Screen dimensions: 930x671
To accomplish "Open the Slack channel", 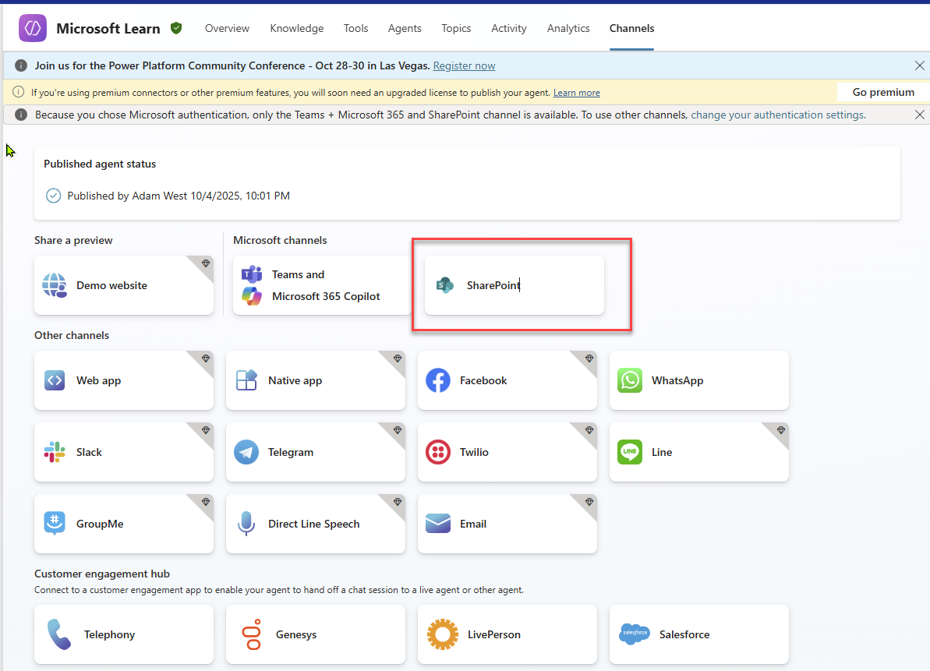I will 123,452.
